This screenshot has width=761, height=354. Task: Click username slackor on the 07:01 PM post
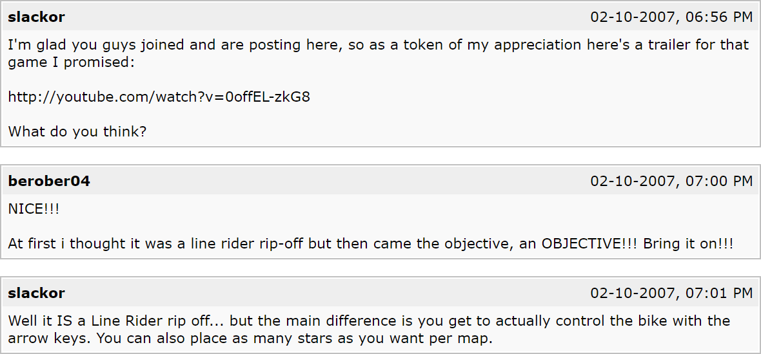click(x=36, y=293)
